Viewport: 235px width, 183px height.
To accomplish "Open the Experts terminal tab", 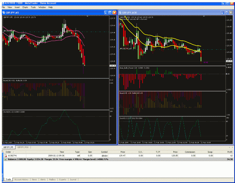I will coord(63,180).
